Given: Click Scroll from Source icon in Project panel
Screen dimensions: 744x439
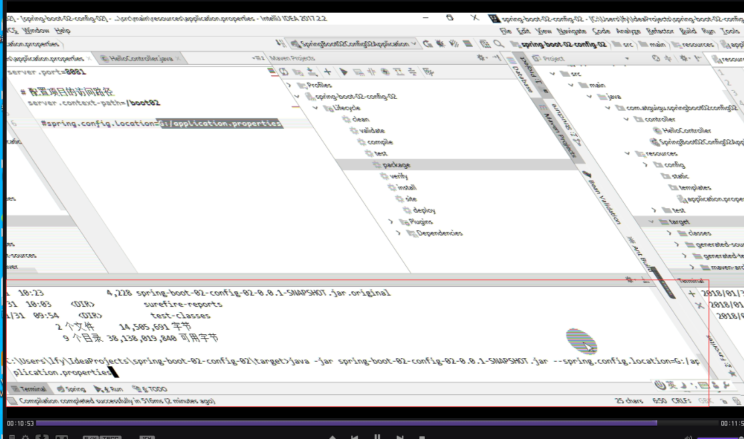Looking at the screenshot, I should [x=656, y=58].
